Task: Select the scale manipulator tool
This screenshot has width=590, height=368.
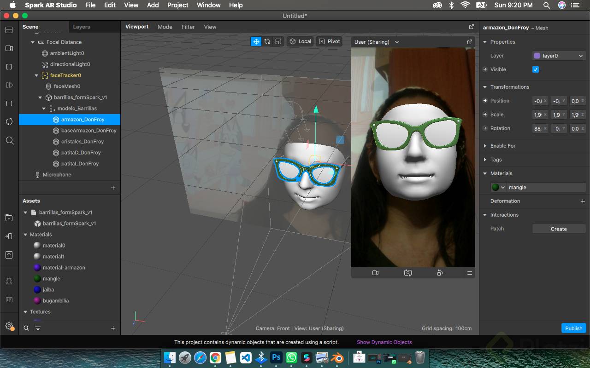Action: (x=278, y=41)
